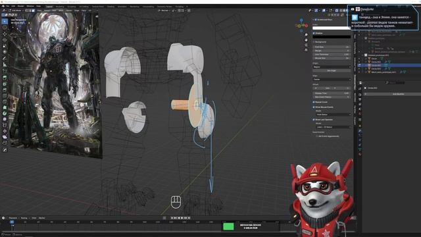Open the timeline Playback dropdown

(13, 218)
